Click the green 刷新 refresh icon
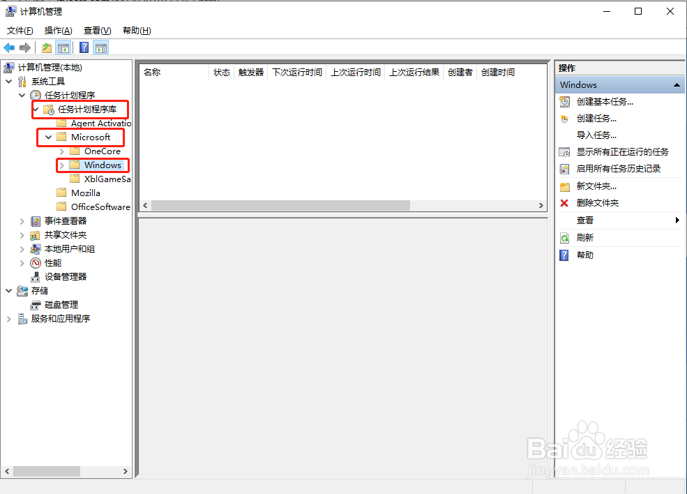 (564, 237)
